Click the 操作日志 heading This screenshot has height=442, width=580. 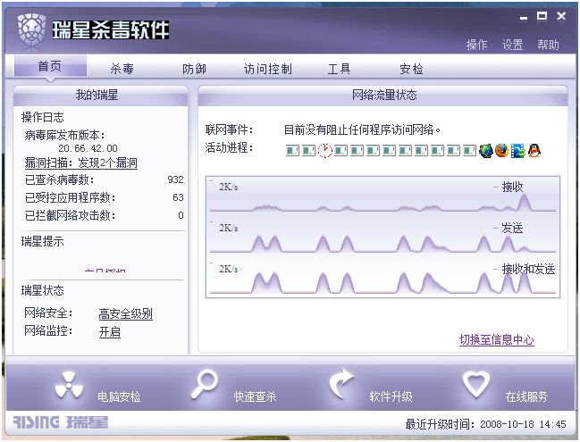(x=43, y=117)
